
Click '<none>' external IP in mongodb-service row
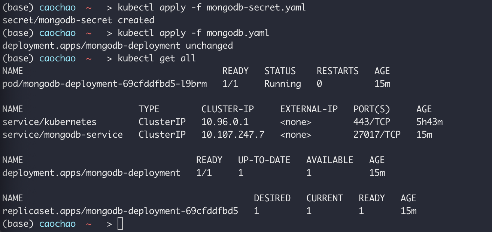(296, 135)
